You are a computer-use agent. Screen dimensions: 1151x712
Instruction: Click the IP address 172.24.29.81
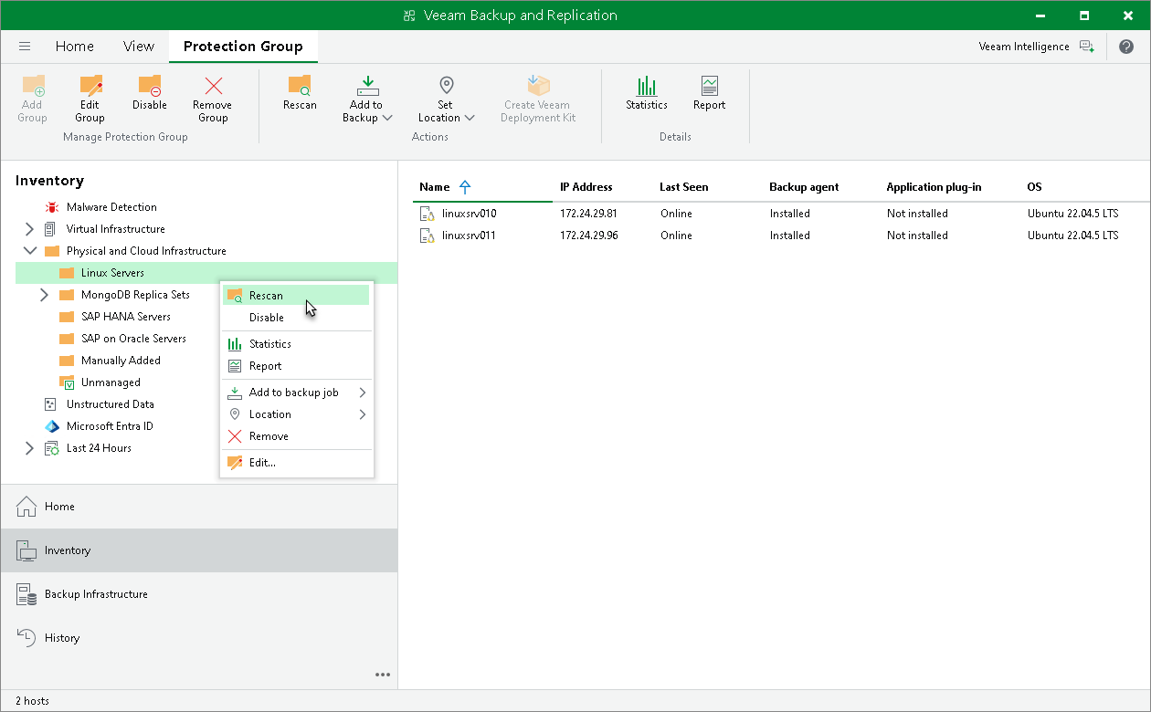[x=589, y=214]
